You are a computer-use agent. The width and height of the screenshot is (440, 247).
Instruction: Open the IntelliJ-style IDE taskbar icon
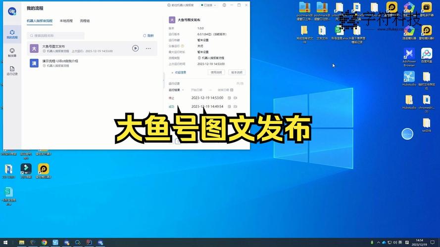(x=89, y=243)
